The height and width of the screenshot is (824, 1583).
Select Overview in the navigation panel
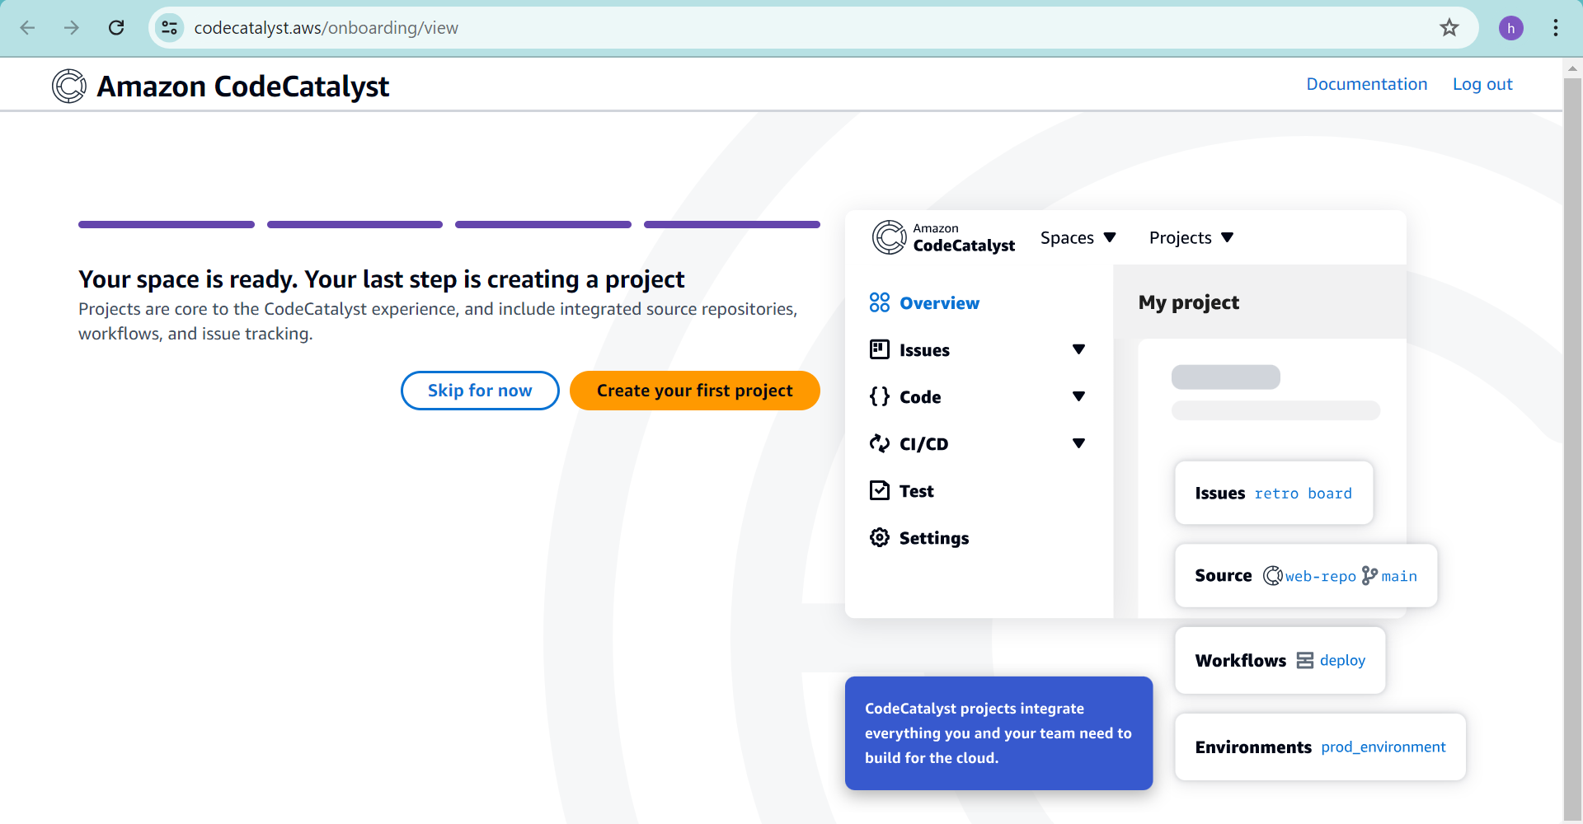click(x=939, y=302)
